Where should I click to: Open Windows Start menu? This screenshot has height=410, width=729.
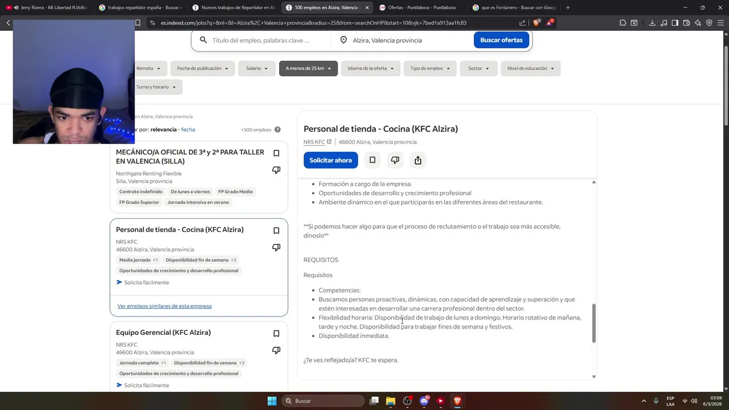coord(272,401)
